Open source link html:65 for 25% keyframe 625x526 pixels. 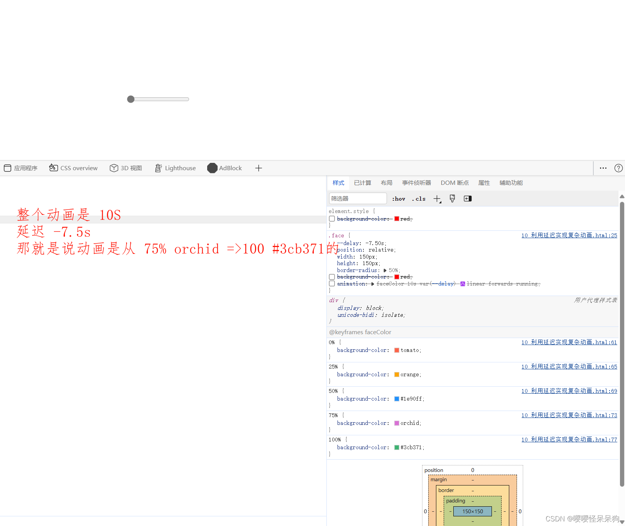coord(569,367)
